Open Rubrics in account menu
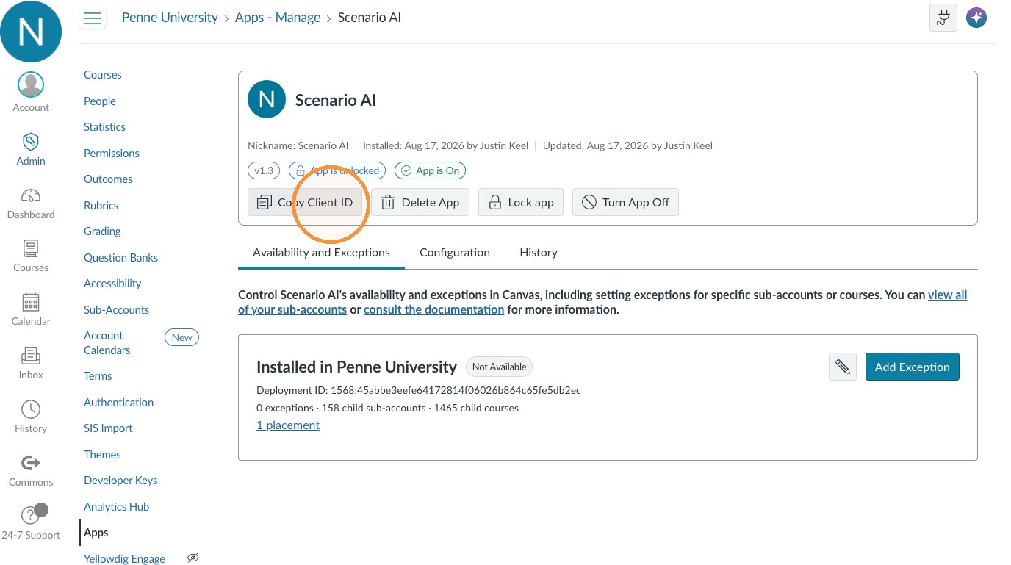The height and width of the screenshot is (565, 1011). tap(101, 206)
